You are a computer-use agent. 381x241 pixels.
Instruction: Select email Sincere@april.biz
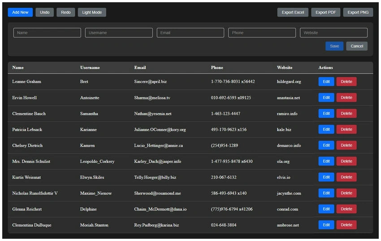[151, 82]
